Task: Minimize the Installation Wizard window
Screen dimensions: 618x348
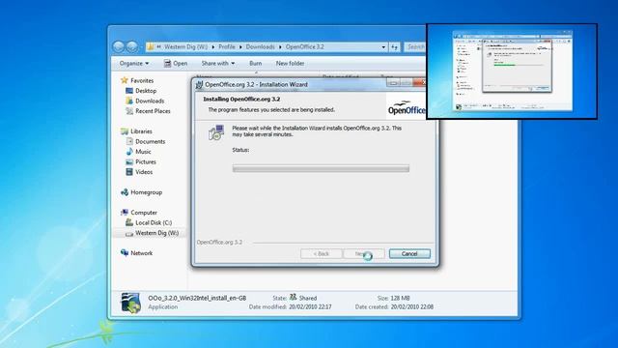Action: (393, 83)
